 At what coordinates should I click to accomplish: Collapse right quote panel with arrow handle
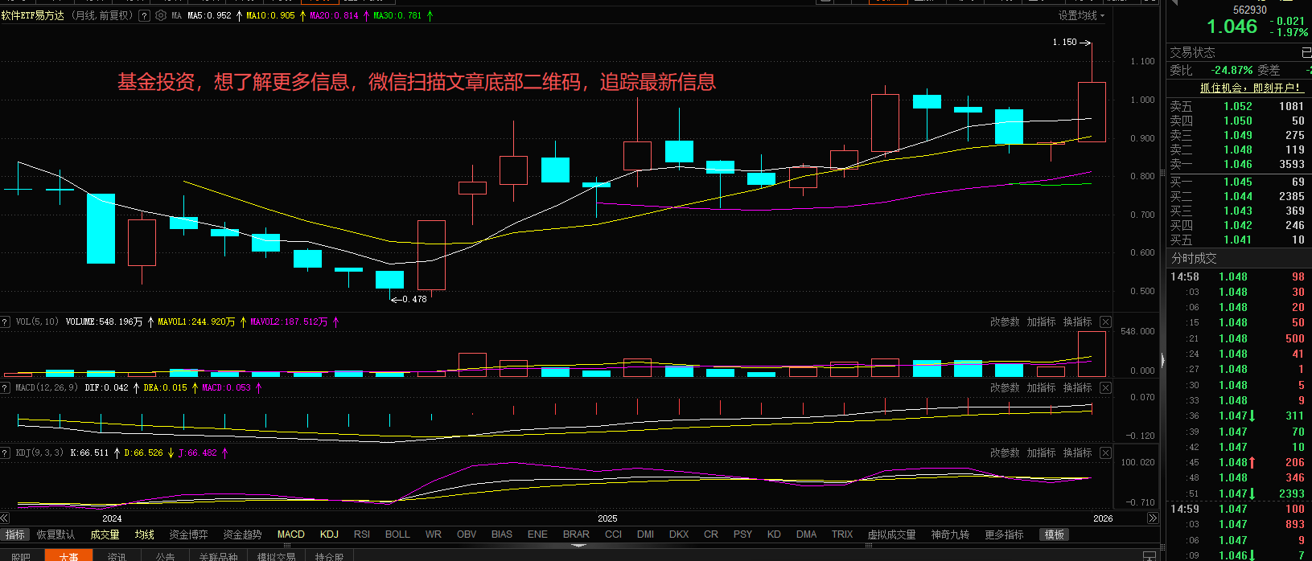[1162, 361]
